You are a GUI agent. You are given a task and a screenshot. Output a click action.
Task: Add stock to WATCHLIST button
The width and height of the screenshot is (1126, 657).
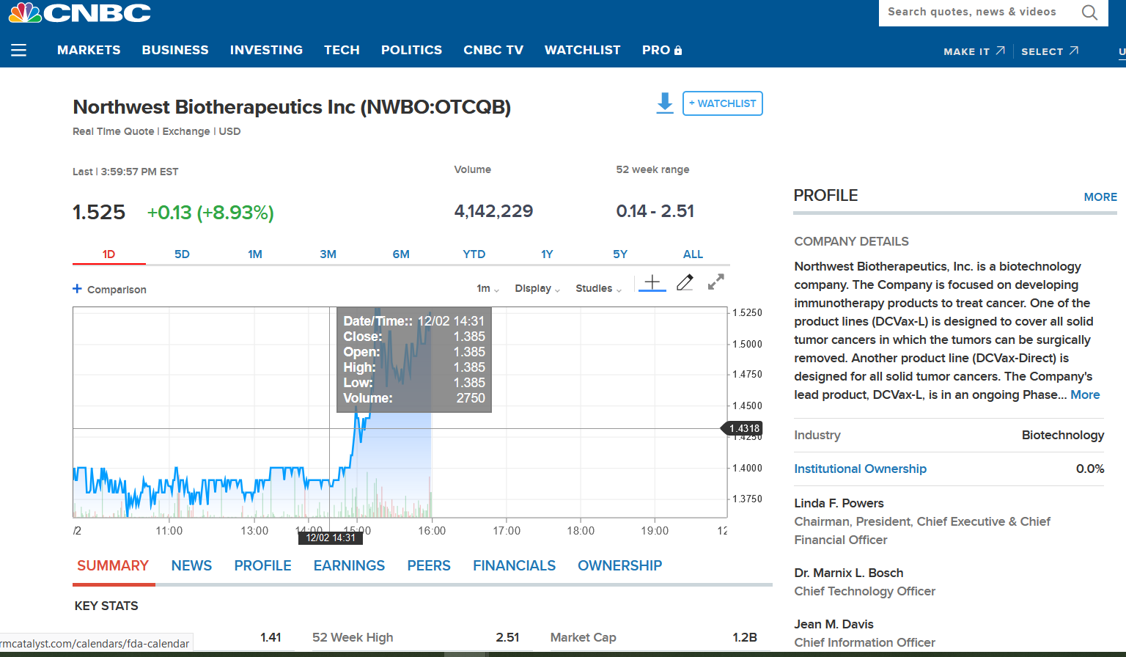tap(722, 103)
